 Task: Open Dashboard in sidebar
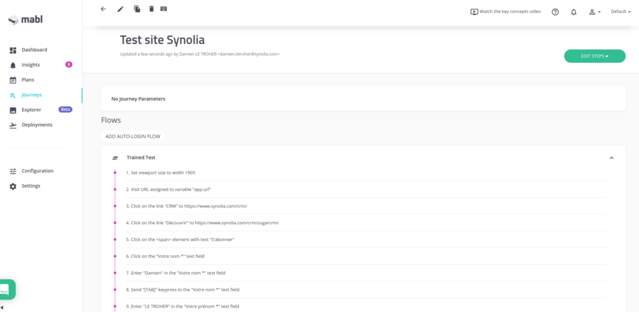pos(34,50)
